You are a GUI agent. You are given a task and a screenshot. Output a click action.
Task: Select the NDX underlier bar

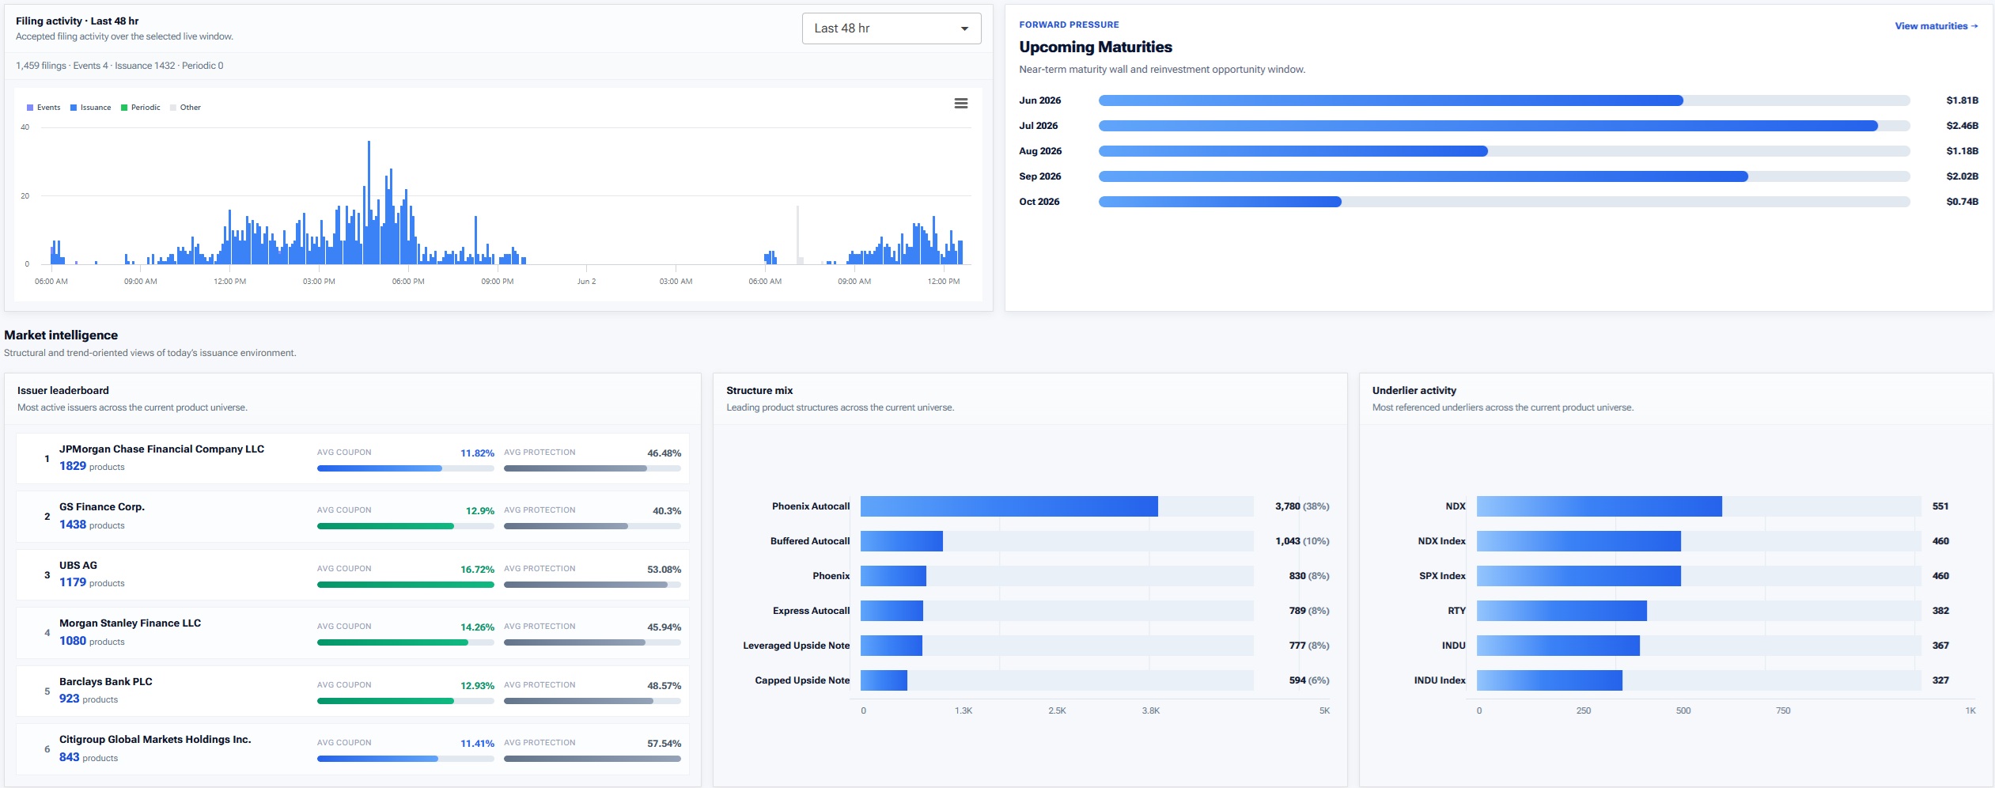pos(1599,506)
